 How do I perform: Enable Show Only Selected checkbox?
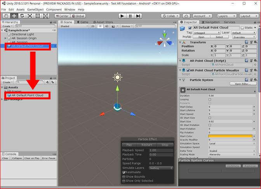[x=124, y=181]
